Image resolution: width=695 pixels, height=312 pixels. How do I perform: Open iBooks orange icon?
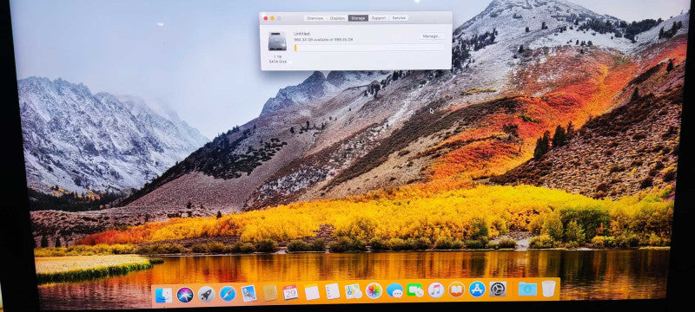457,289
